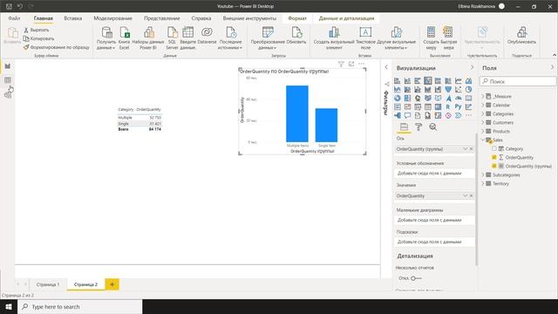
Task: Uncheck the OrderQuantity field checkbox
Action: 494,157
